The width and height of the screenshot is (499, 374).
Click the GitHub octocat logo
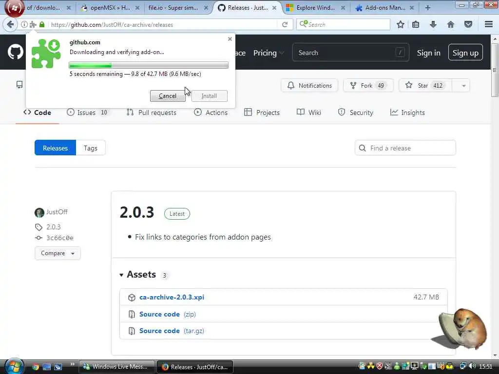point(16,52)
